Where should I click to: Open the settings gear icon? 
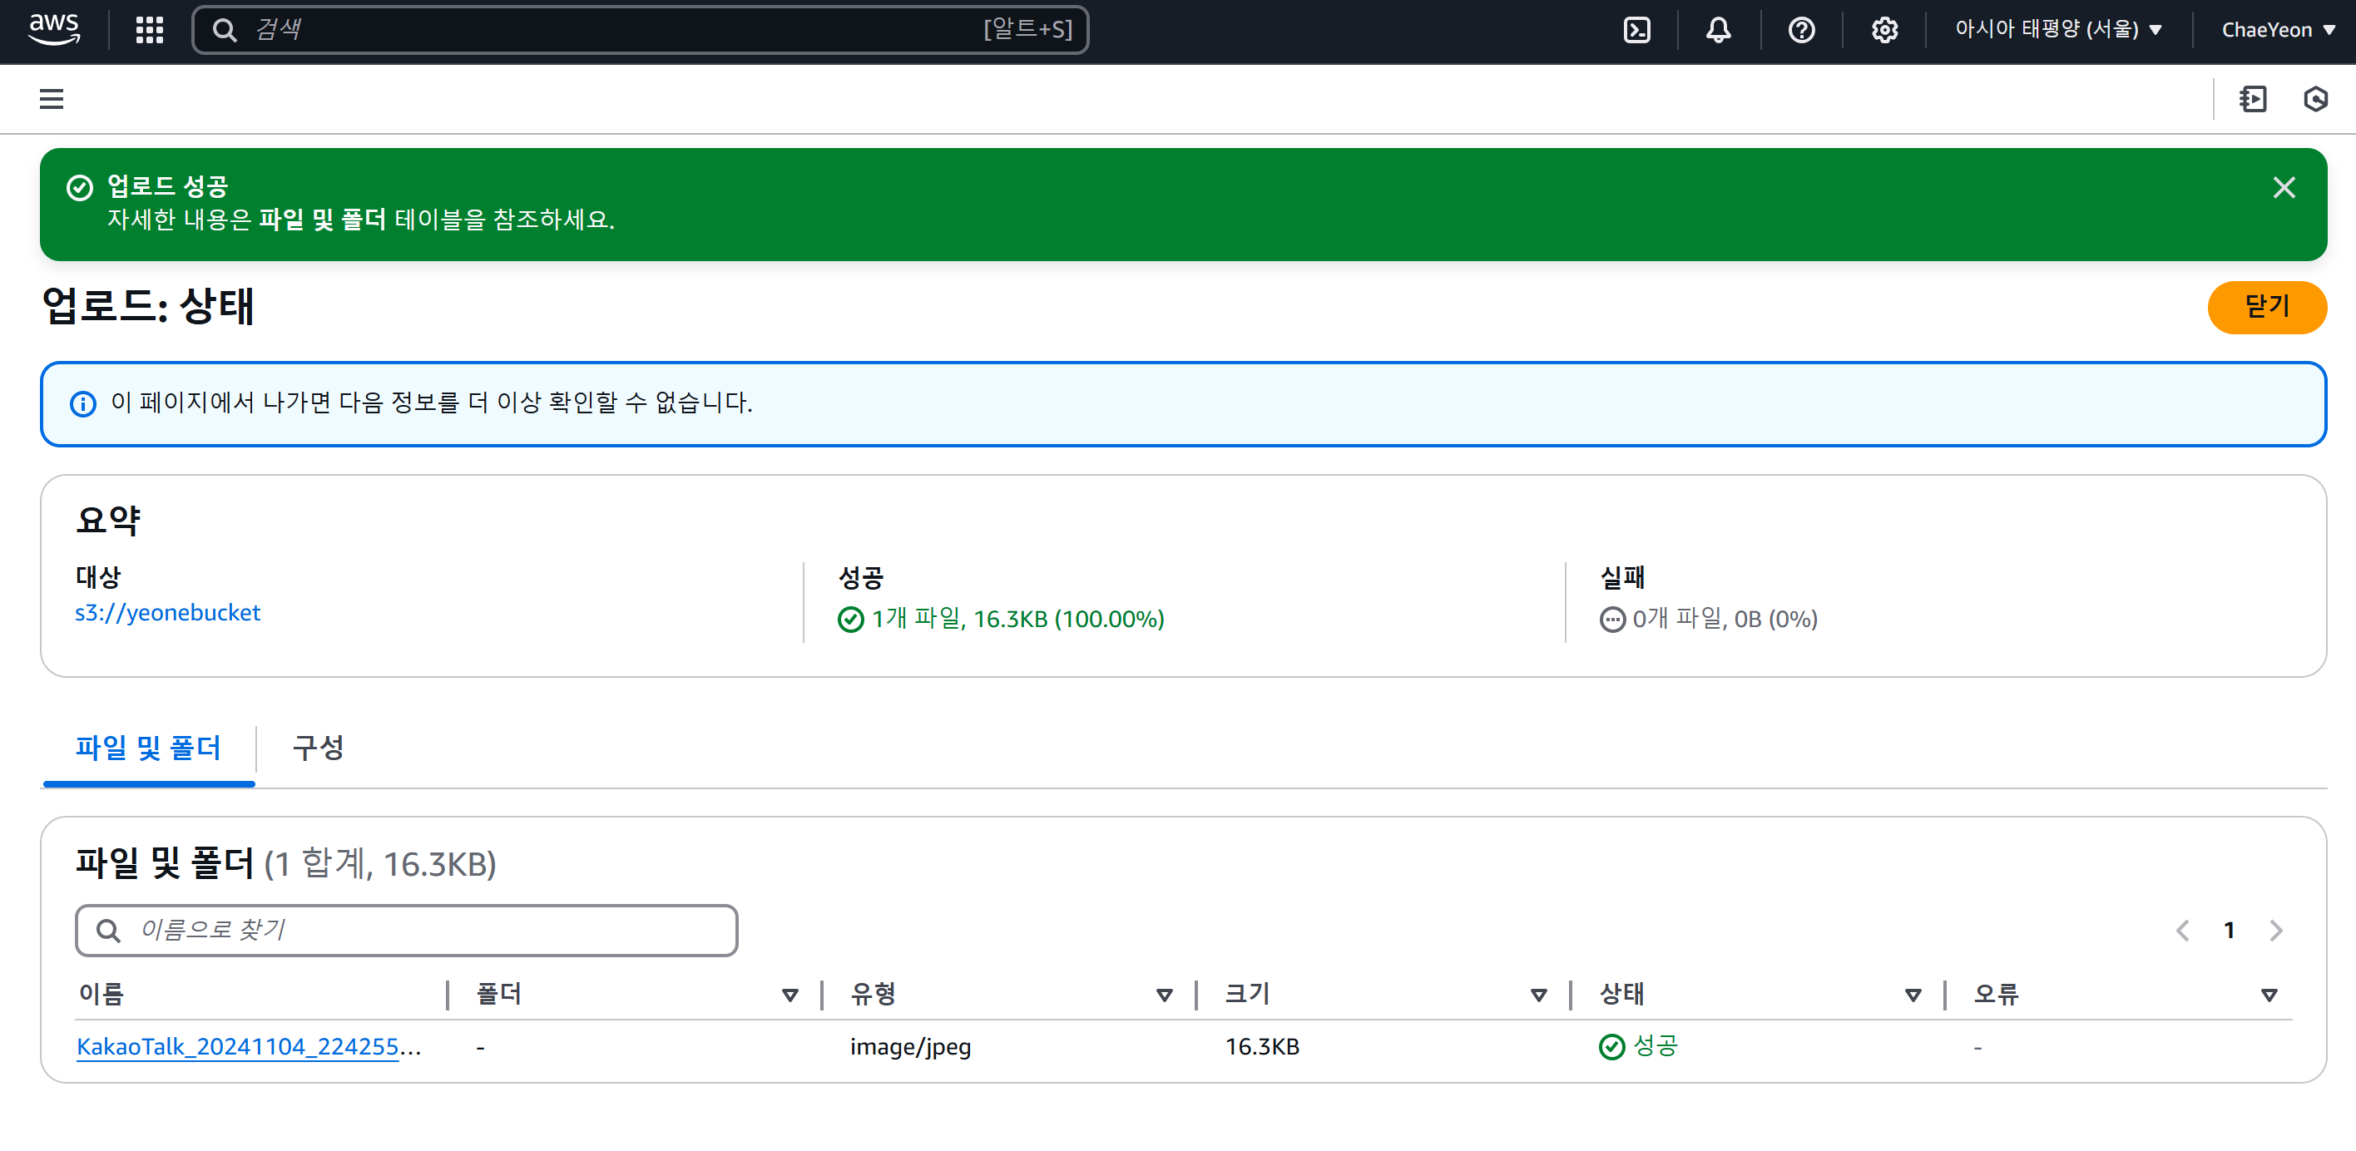point(1884,30)
